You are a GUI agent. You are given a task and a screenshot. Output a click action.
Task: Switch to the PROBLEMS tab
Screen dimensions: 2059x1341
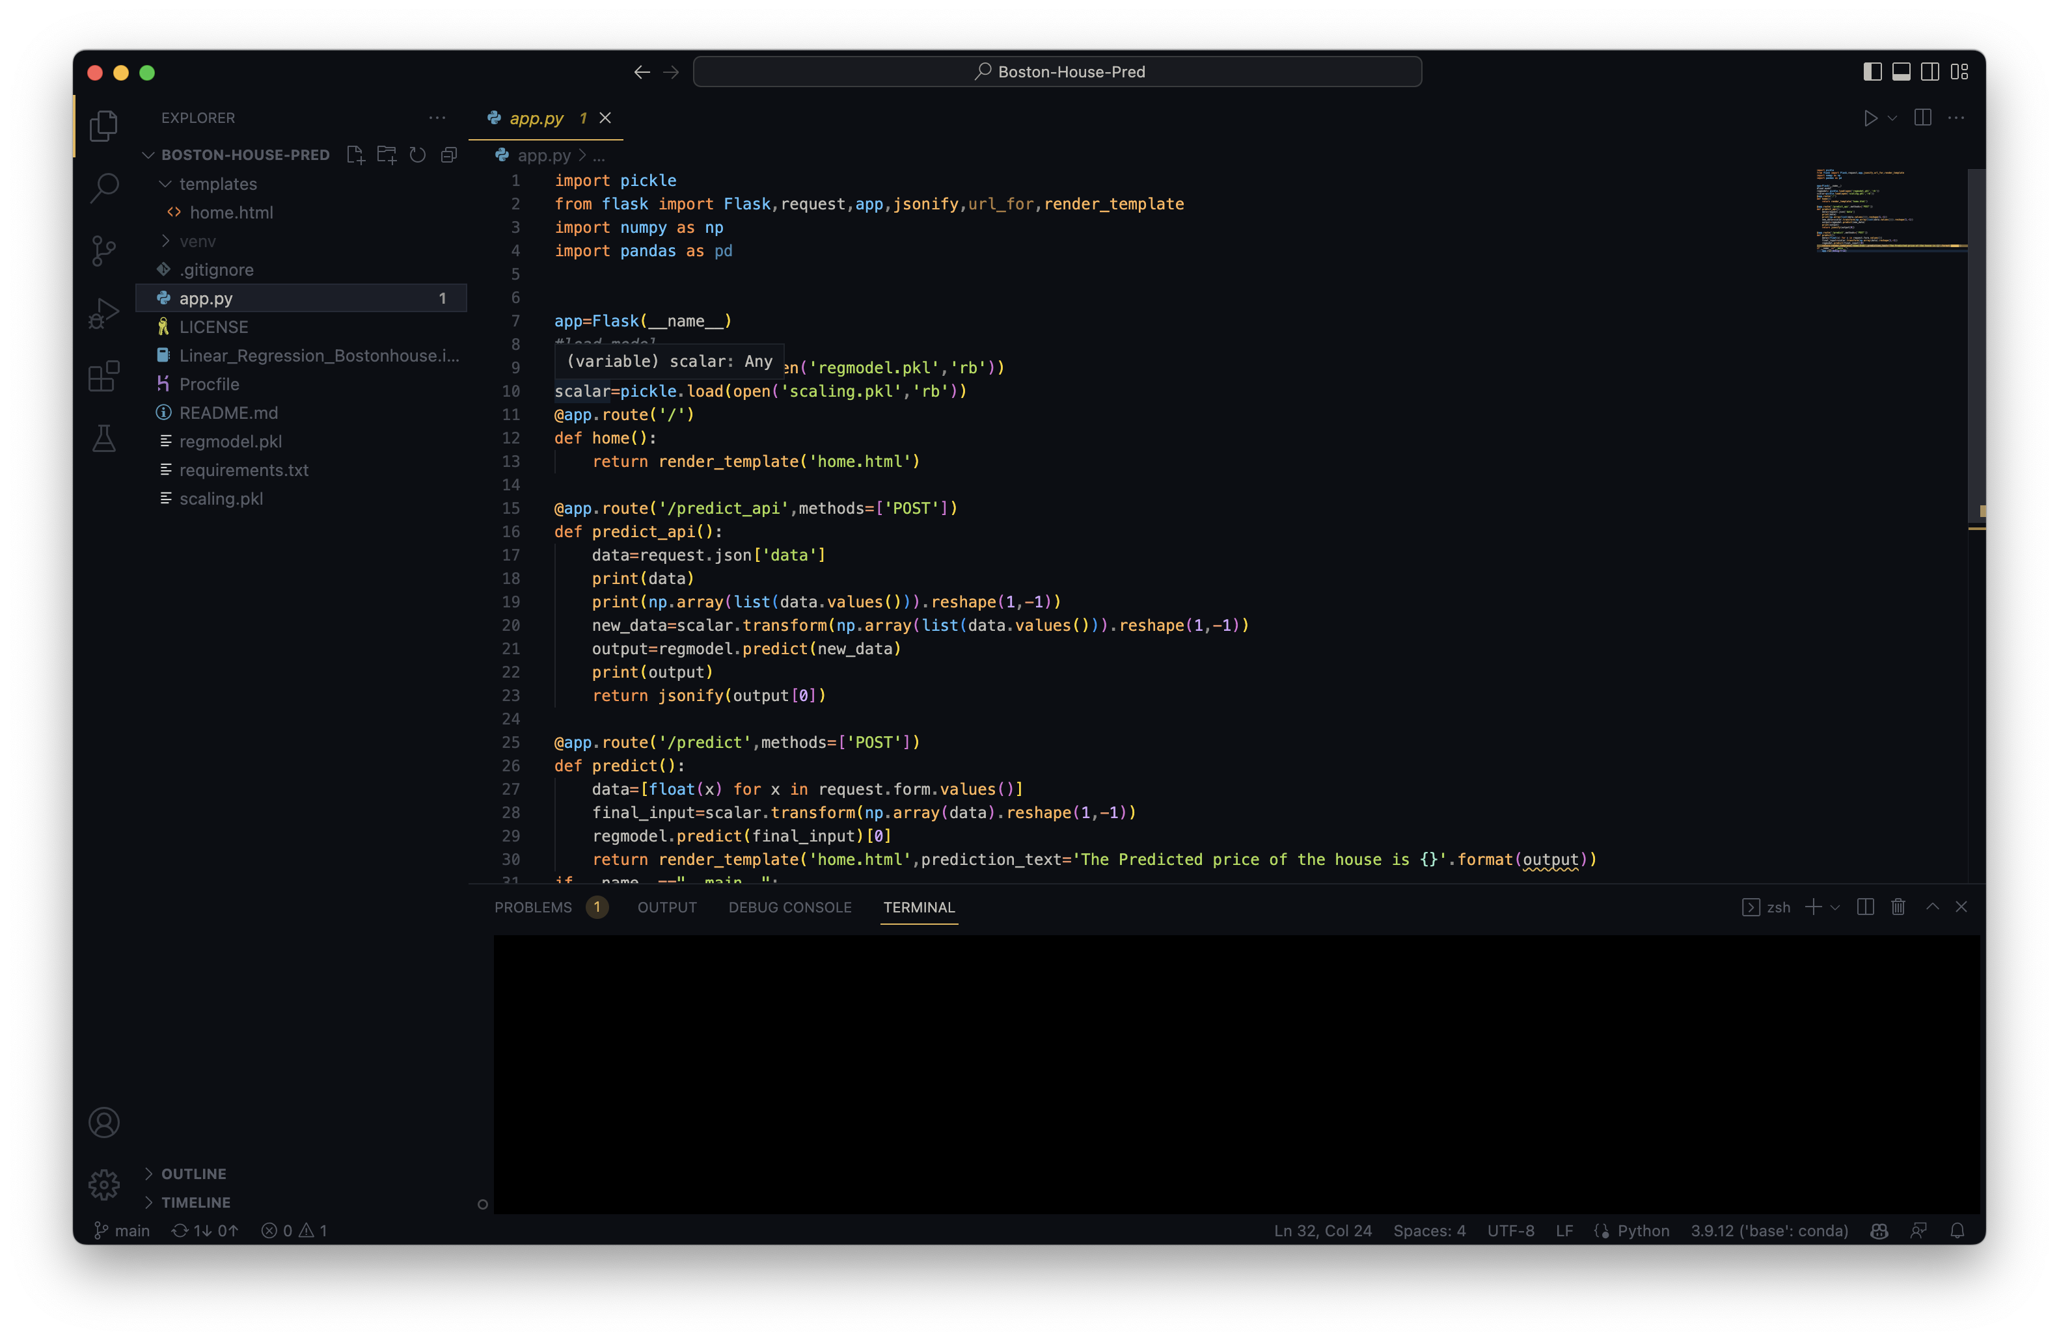[533, 907]
